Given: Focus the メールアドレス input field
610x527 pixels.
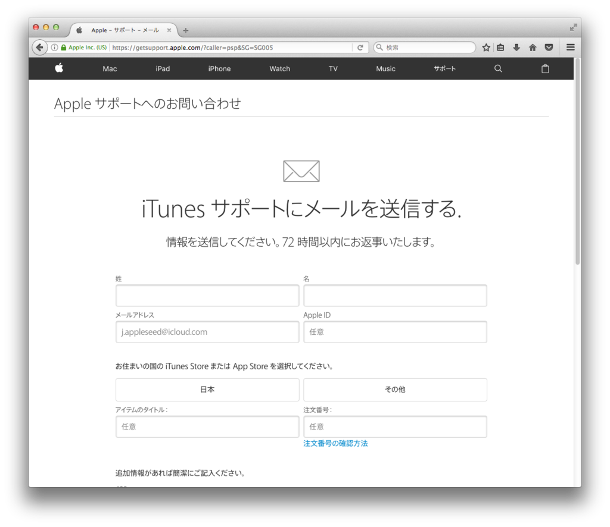Looking at the screenshot, I should [207, 332].
